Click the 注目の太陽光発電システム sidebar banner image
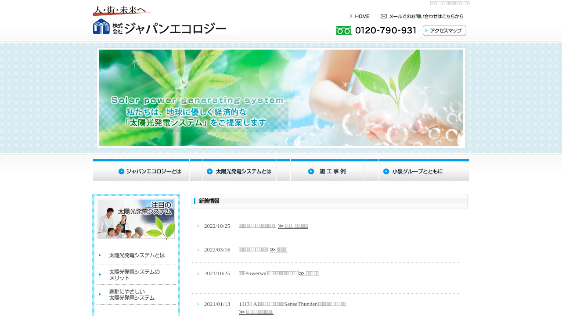The image size is (562, 316). (x=136, y=219)
